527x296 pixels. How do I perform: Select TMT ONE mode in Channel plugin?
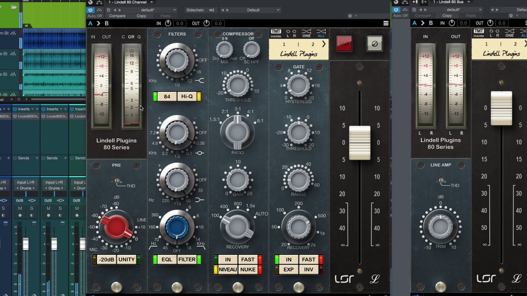[306, 33]
